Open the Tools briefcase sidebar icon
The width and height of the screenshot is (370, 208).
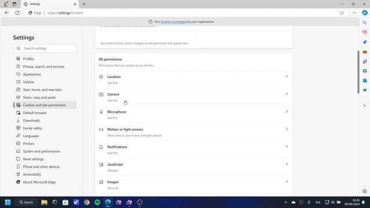click(365, 51)
